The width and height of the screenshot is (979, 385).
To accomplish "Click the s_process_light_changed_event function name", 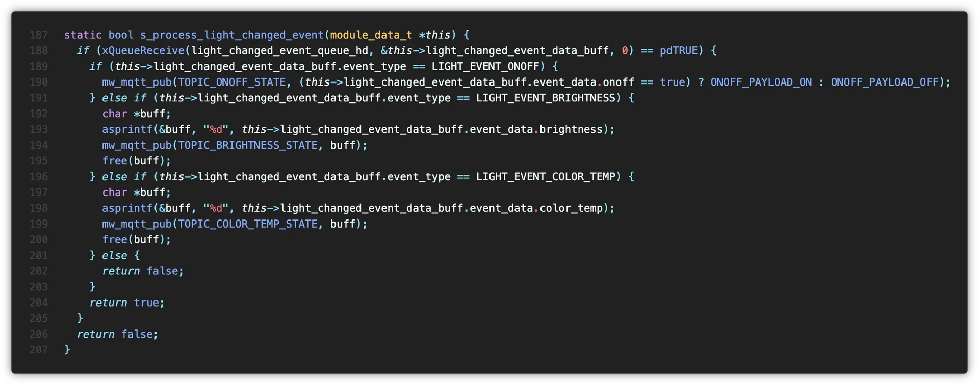I will point(231,35).
